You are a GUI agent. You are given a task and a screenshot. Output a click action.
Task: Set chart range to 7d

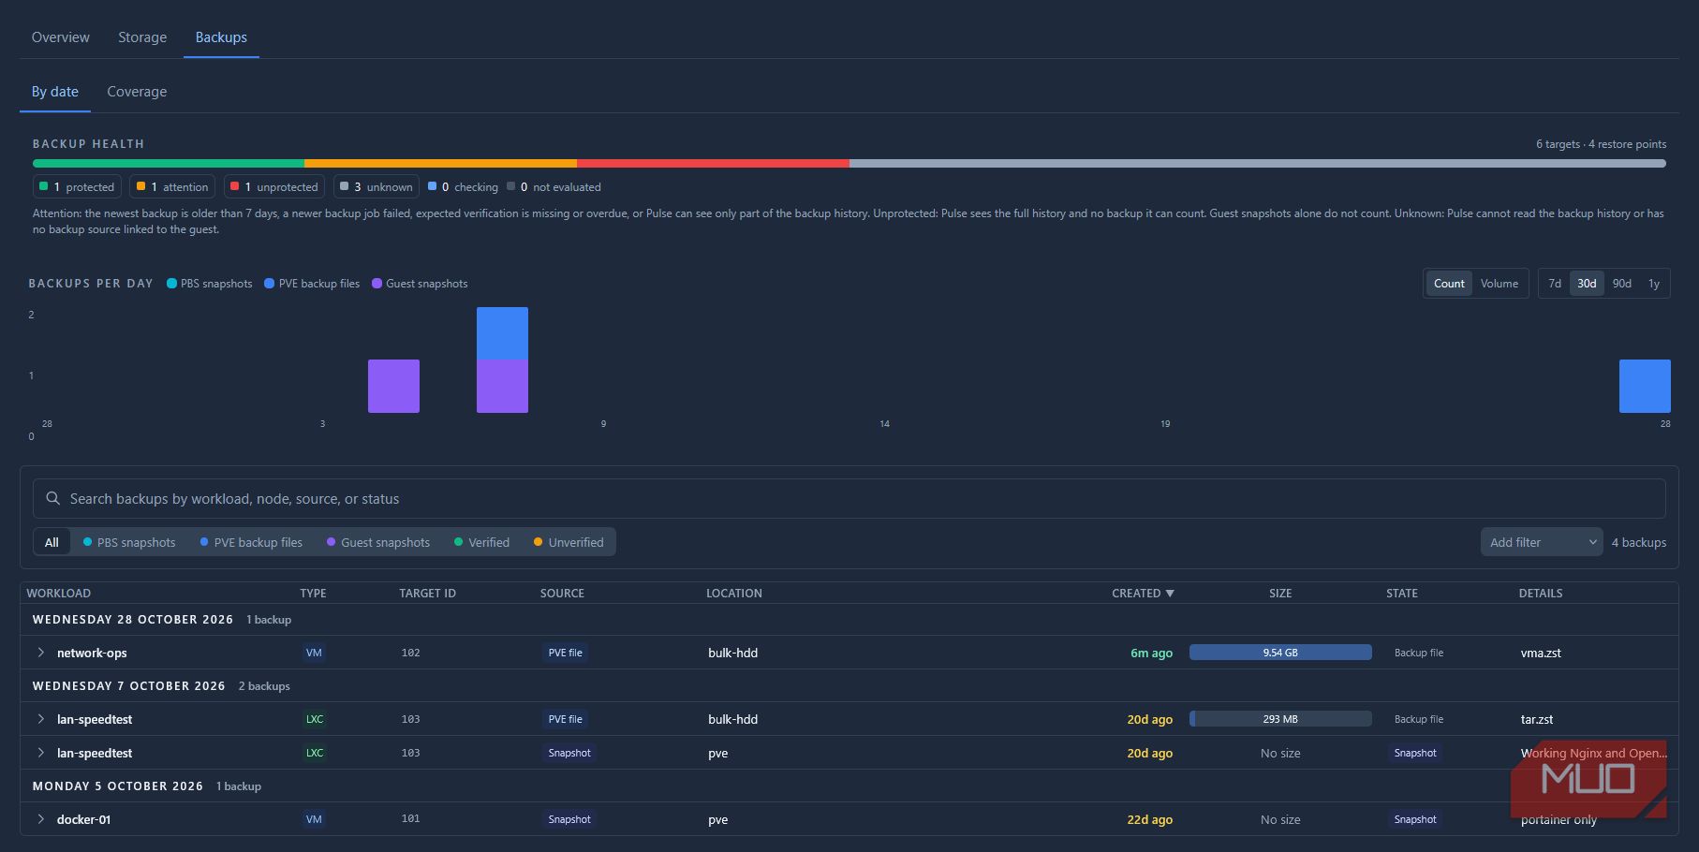1555,284
